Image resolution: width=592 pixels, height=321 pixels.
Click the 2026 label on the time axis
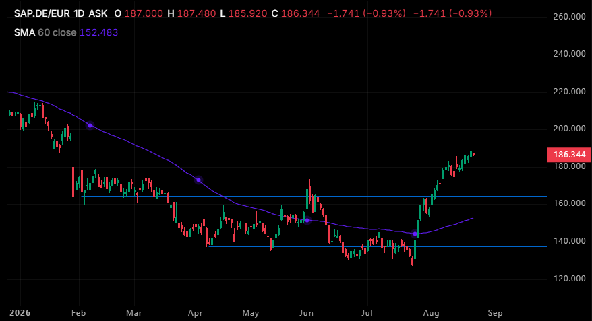tap(20, 313)
